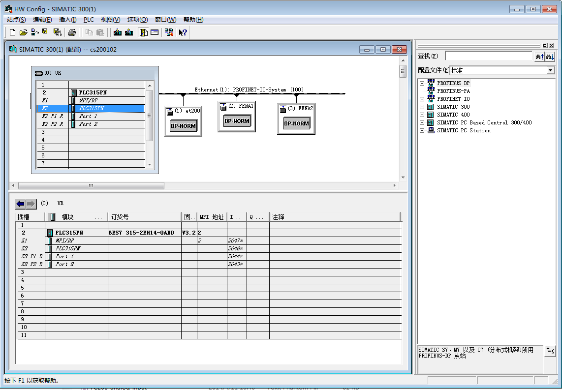This screenshot has height=390, width=562.
Task: Click the Save floppy disk icon
Action: tap(45, 32)
